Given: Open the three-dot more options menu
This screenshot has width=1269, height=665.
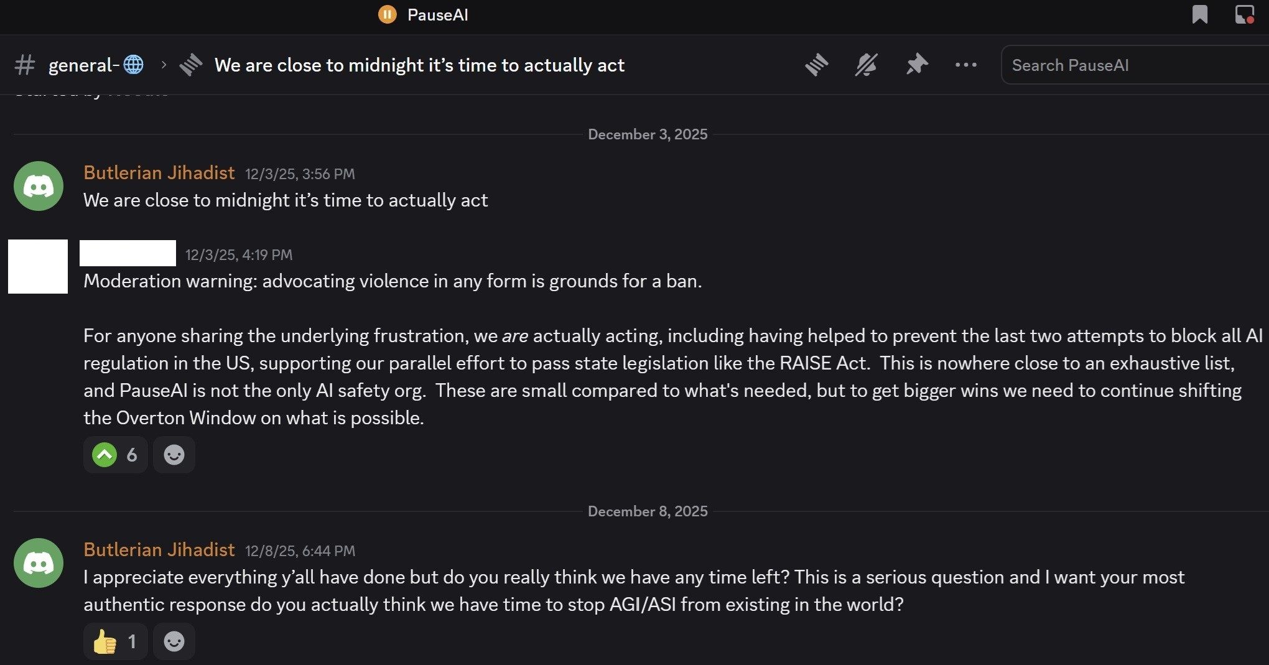Looking at the screenshot, I should pyautogui.click(x=965, y=65).
